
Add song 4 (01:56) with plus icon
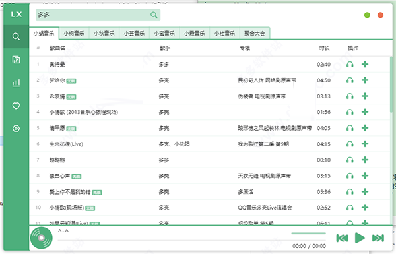(365, 112)
